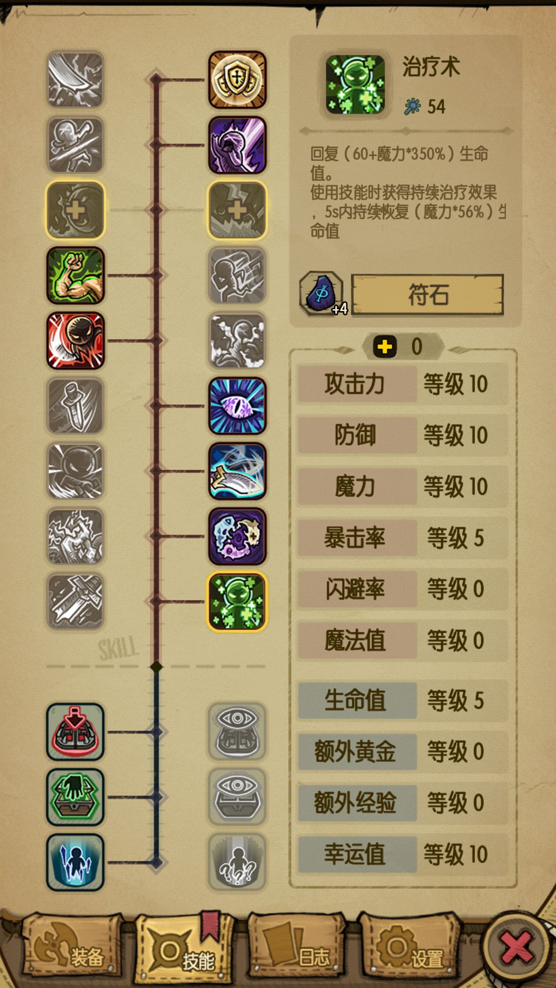Tap the 攻击力 attack stat row
This screenshot has height=988, width=556.
tap(402, 384)
